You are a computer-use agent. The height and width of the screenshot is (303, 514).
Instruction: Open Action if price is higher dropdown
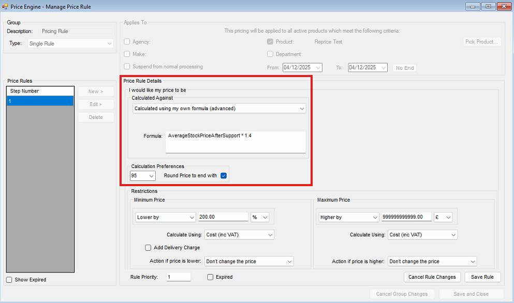click(432, 262)
